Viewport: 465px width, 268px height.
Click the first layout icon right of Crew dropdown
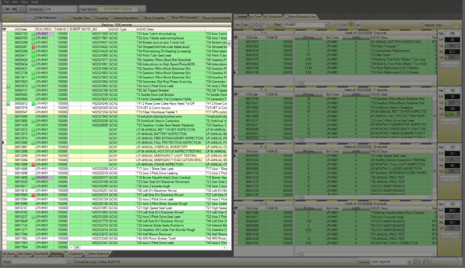(337, 24)
